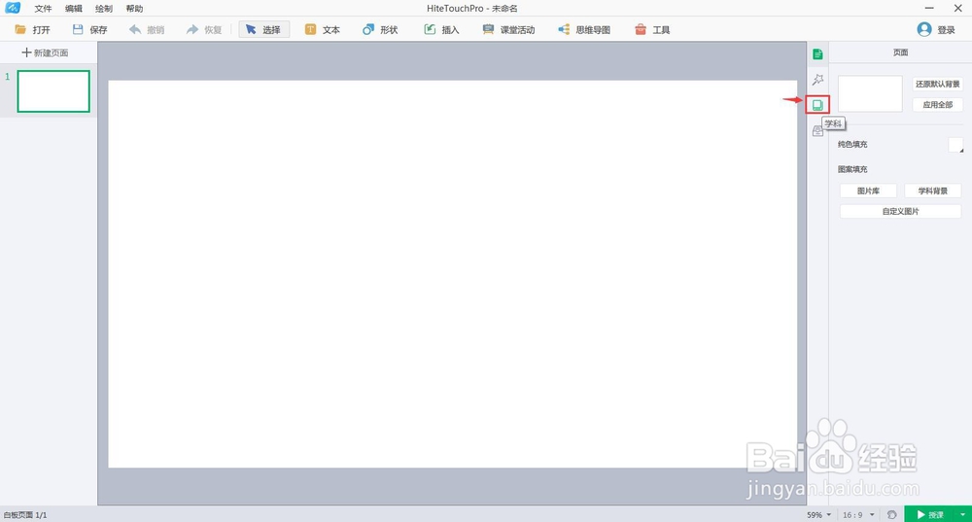This screenshot has height=522, width=972.
Task: Open the 编辑 menu
Action: pos(73,9)
